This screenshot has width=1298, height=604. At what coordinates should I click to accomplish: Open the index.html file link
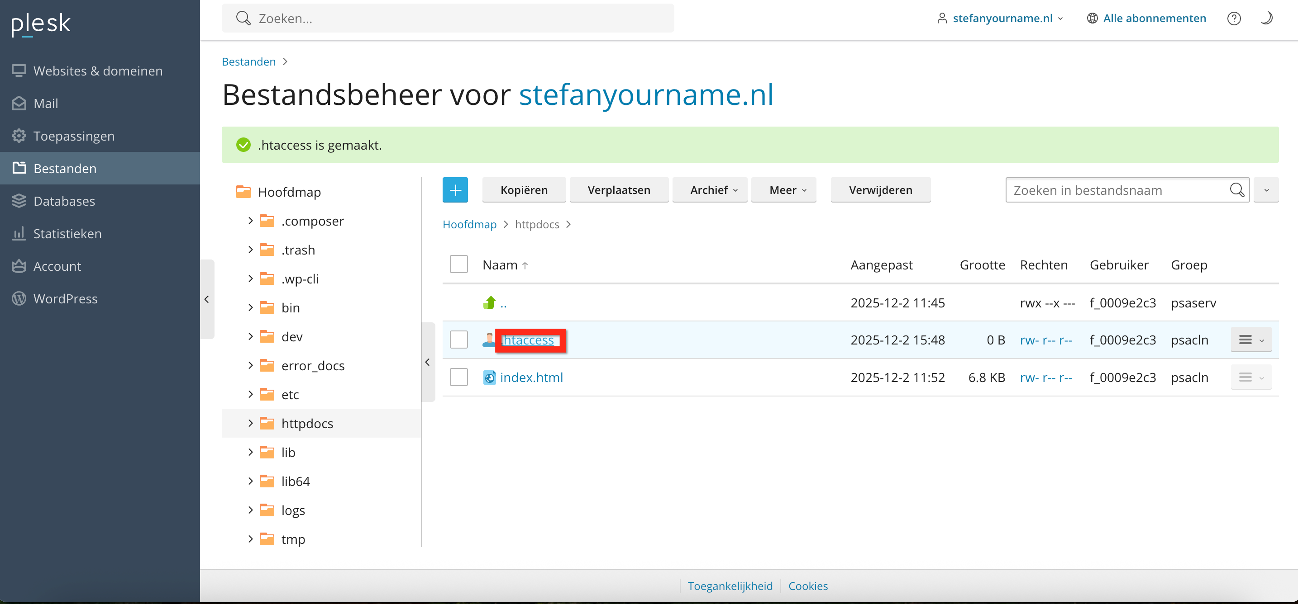pyautogui.click(x=531, y=377)
